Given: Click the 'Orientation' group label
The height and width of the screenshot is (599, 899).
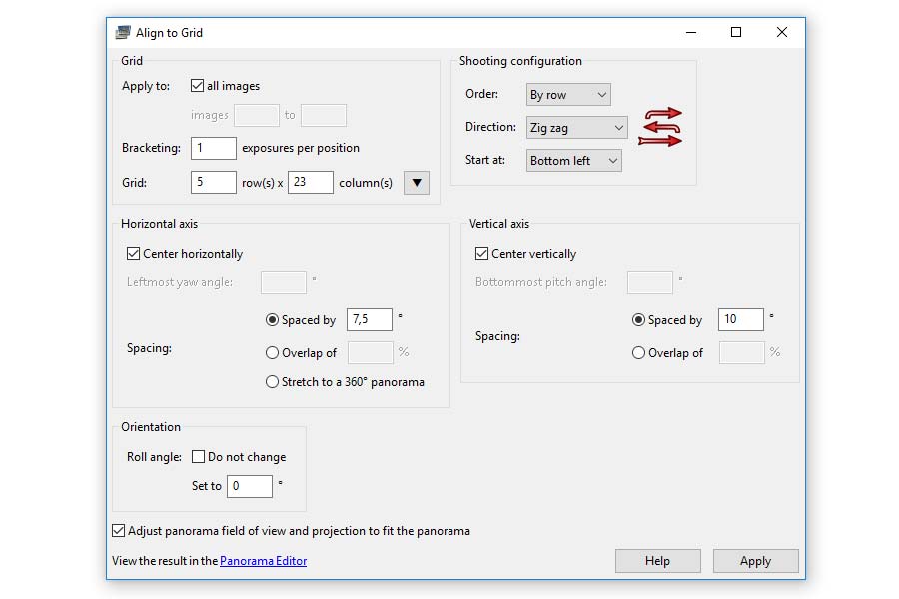Looking at the screenshot, I should point(151,427).
